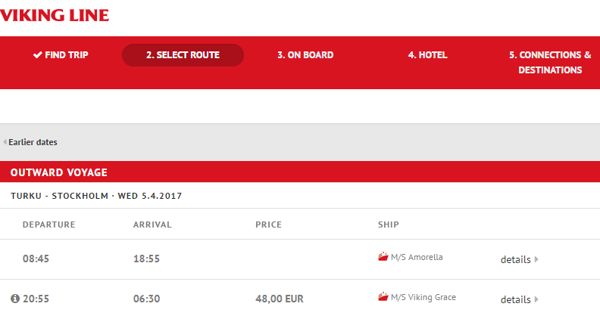600x319 pixels.
Task: Open 5. Connections & Destinations step
Action: [550, 62]
